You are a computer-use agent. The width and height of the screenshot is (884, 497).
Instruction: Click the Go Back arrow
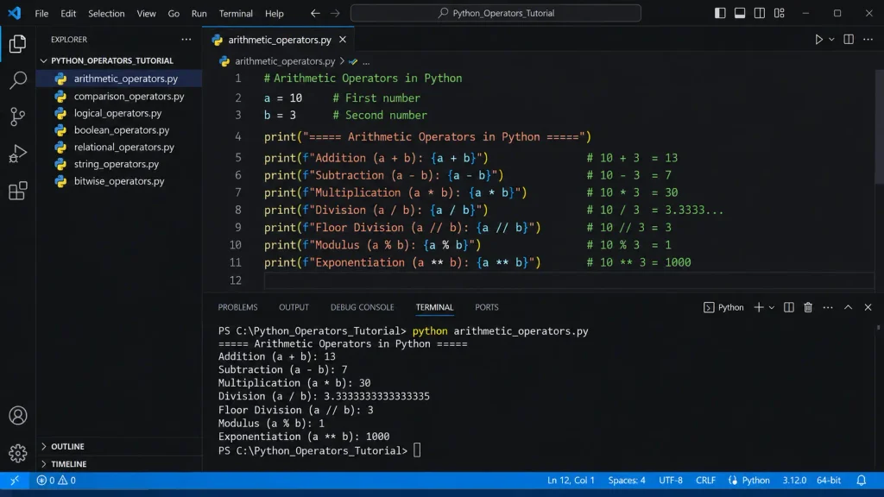tap(315, 13)
